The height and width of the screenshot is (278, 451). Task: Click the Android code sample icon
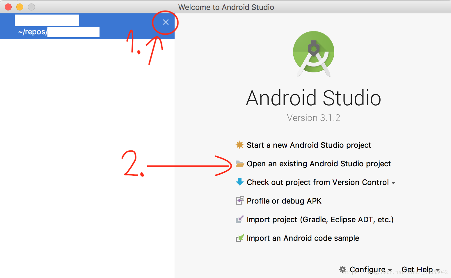[x=240, y=238]
